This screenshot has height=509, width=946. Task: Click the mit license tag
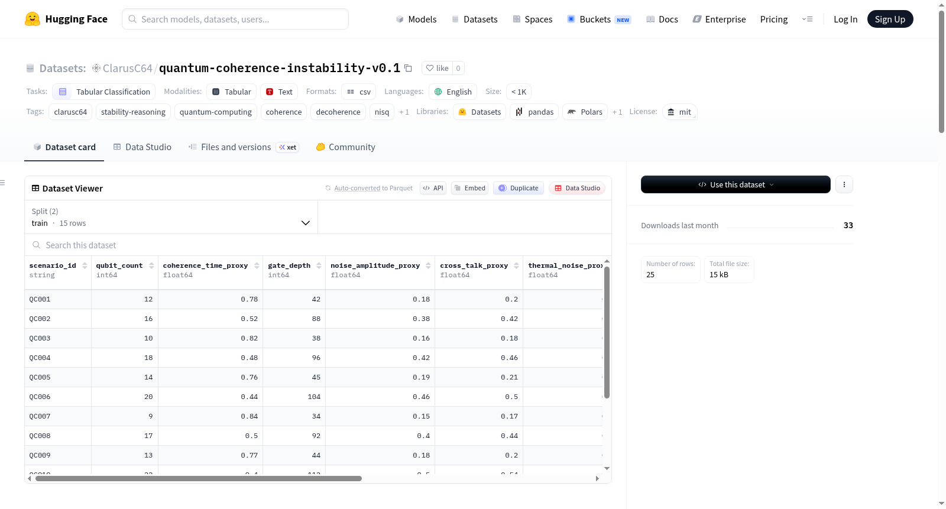pyautogui.click(x=680, y=112)
